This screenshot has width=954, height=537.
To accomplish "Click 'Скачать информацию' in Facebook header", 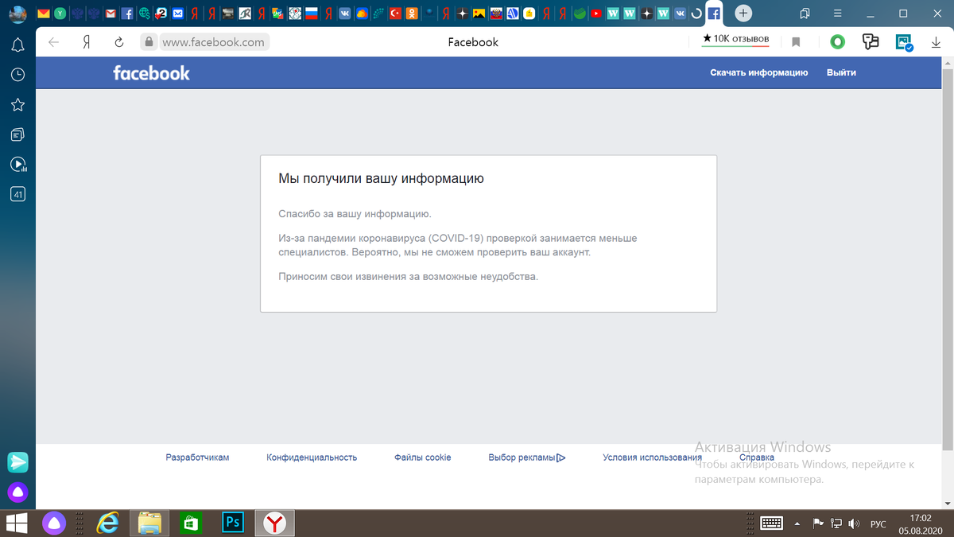I will (759, 72).
